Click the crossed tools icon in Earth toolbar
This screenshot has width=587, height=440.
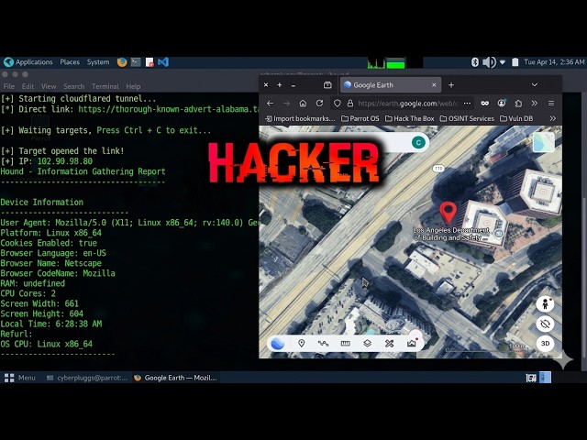tap(389, 344)
